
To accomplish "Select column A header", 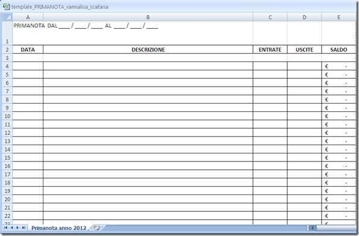I will pyautogui.click(x=28, y=17).
